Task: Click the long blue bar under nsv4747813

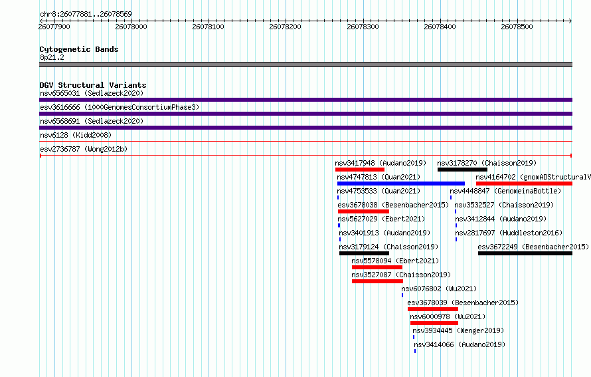Action: (x=401, y=184)
